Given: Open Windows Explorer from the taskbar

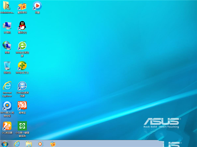Looking at the screenshot, I should 29,144.
